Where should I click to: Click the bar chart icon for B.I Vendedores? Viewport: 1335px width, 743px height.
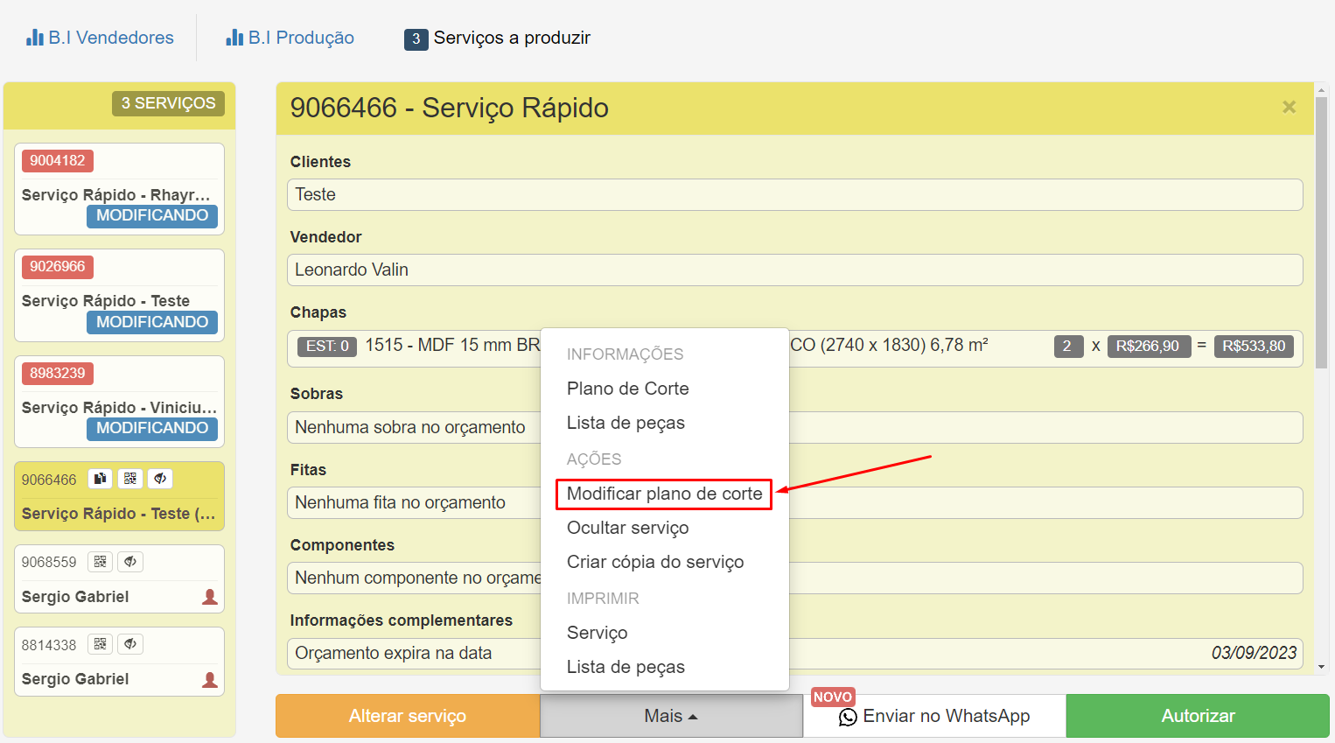(35, 38)
